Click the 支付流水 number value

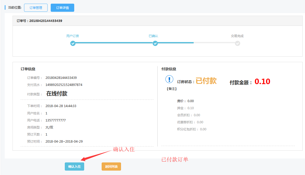64,85
